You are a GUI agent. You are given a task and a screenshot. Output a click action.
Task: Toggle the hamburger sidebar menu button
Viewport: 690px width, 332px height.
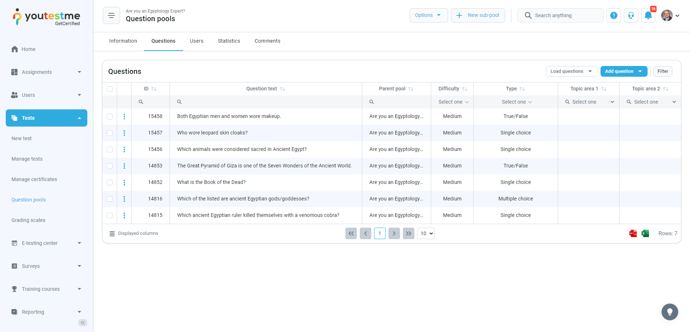tap(111, 15)
